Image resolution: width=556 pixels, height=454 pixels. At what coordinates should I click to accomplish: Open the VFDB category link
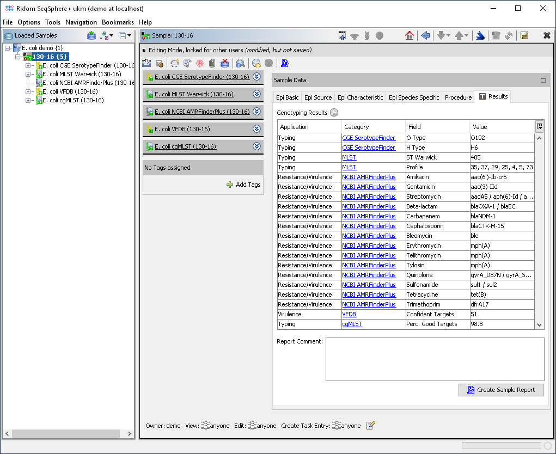pyautogui.click(x=349, y=314)
